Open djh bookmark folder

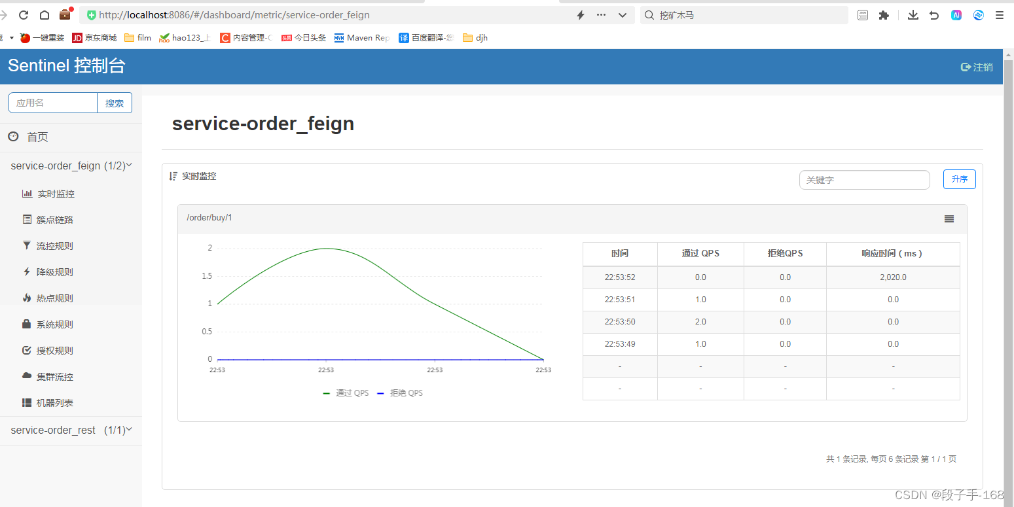click(475, 38)
